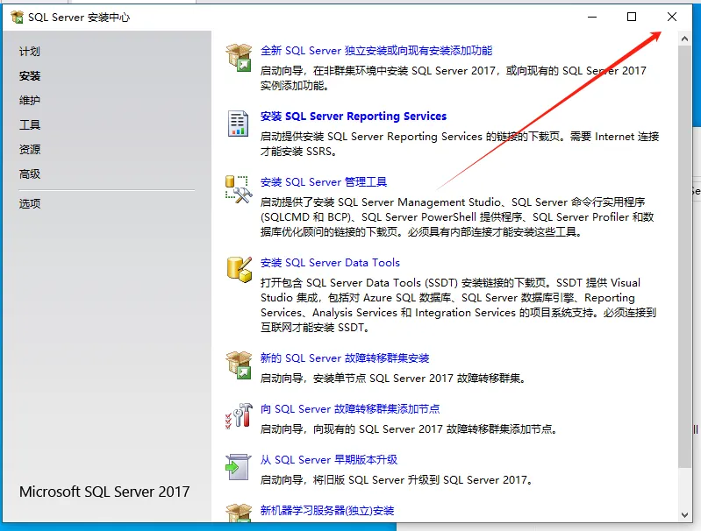Screen dimensions: 701x531
Task: Open the 选项 sidebar page
Action: point(30,203)
